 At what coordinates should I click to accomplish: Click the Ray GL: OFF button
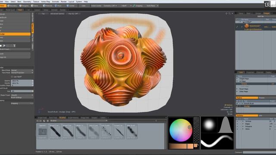pos(73,13)
